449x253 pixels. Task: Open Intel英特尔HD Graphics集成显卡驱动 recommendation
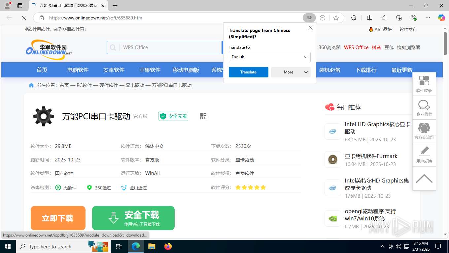(x=377, y=184)
